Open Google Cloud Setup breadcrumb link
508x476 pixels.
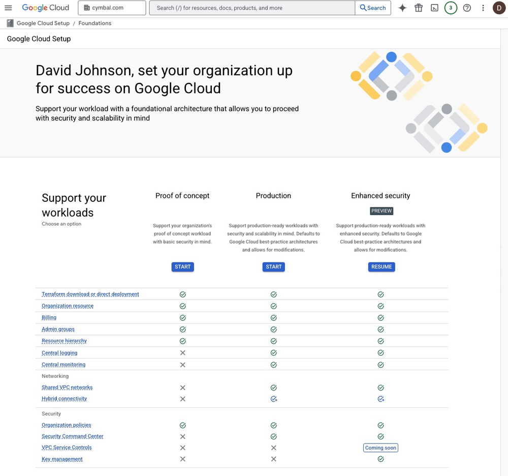(x=43, y=23)
